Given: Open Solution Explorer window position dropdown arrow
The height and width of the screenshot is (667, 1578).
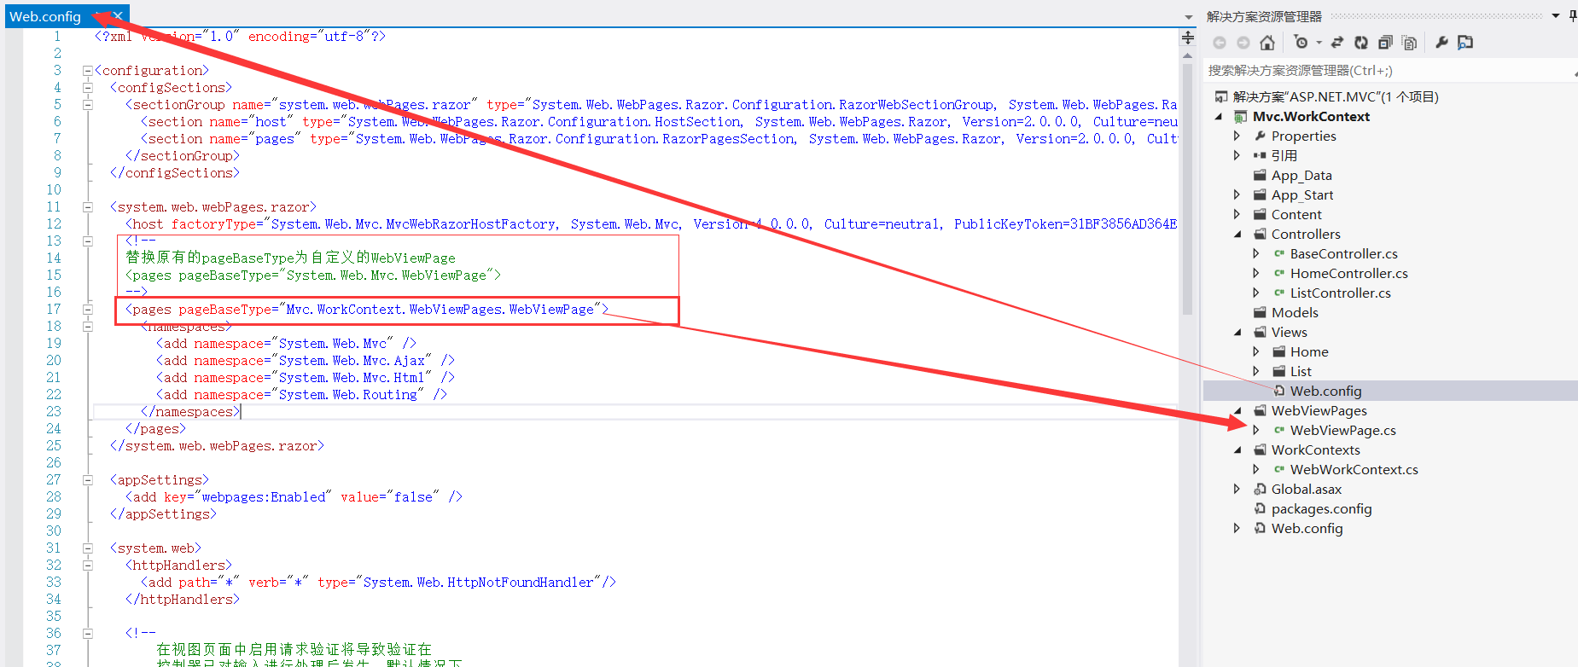Looking at the screenshot, I should click(1556, 16).
